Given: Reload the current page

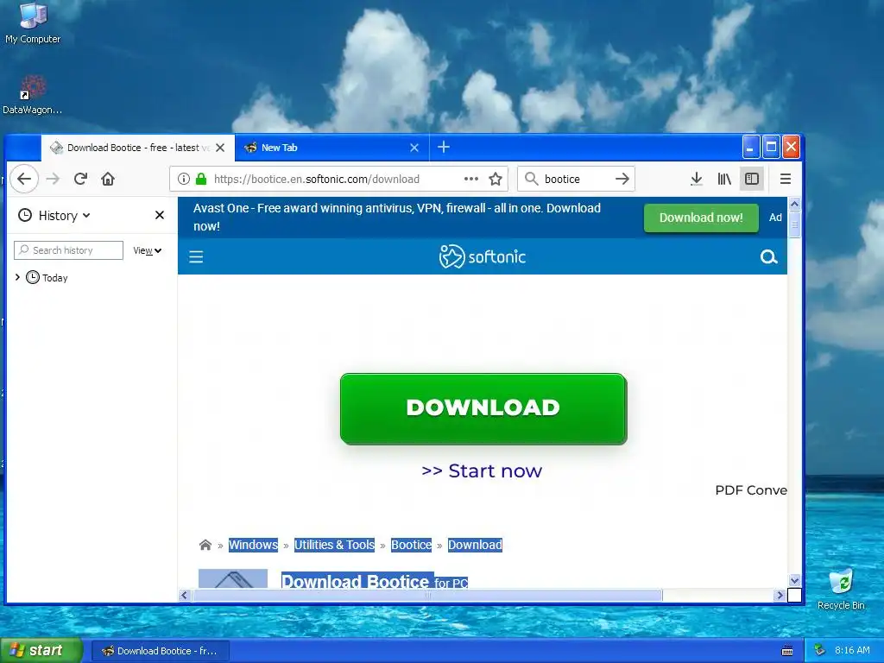Looking at the screenshot, I should click(x=80, y=180).
